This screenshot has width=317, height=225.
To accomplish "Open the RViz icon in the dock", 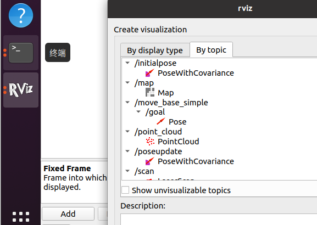I will 21,90.
